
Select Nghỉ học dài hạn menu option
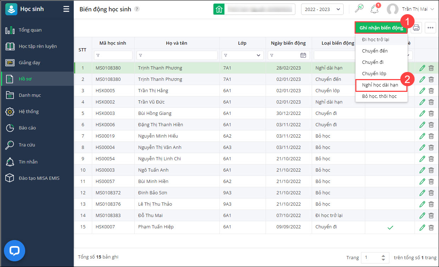click(x=380, y=85)
